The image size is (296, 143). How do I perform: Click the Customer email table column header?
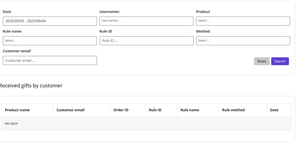point(70,110)
